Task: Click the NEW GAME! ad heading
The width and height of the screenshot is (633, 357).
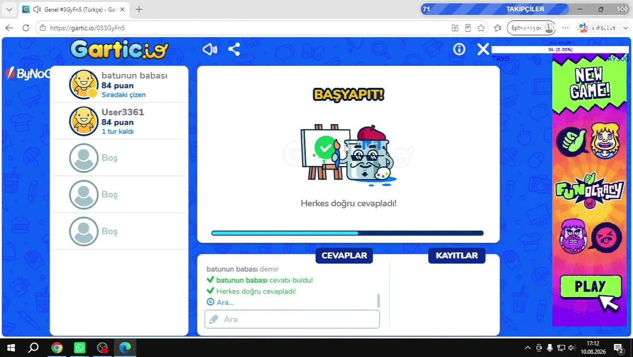Action: 589,83
